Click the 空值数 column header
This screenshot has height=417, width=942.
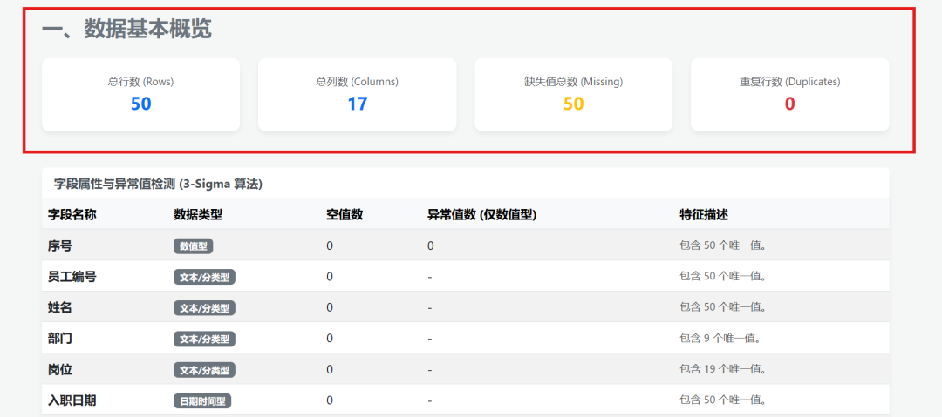coord(345,215)
